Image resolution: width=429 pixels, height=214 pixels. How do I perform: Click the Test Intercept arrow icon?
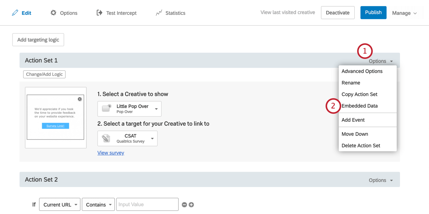[99, 13]
